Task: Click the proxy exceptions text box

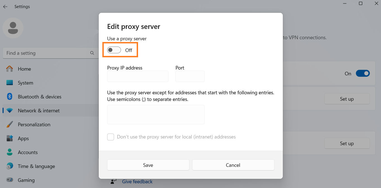Action: click(156, 114)
